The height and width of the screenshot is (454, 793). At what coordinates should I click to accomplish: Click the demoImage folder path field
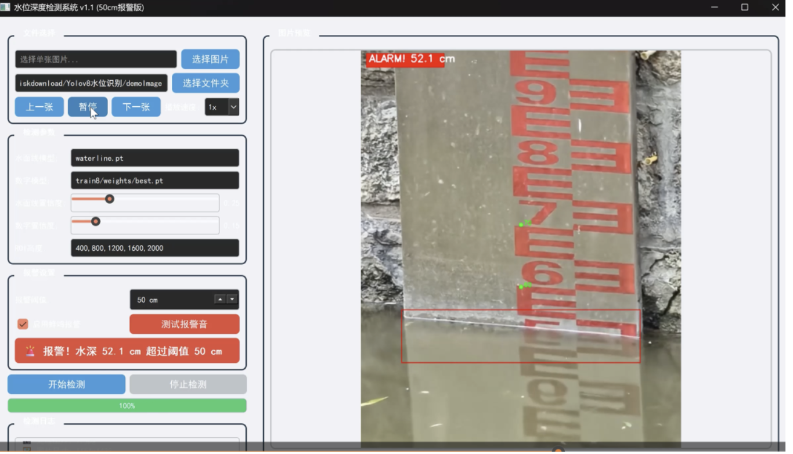tap(91, 83)
